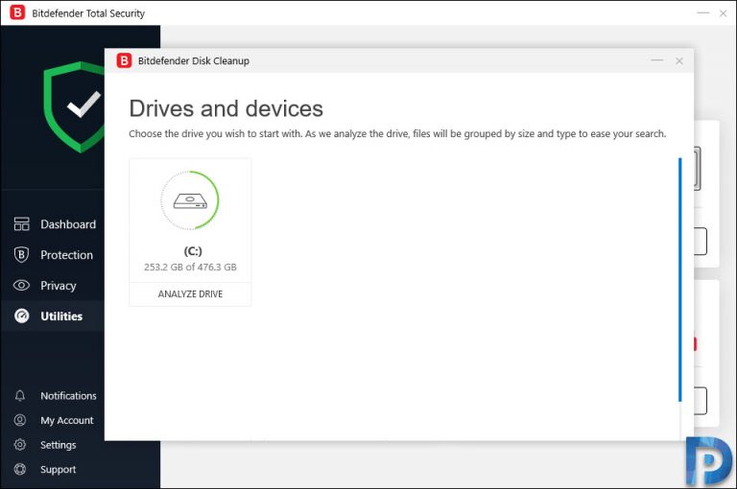The height and width of the screenshot is (489, 737).
Task: Click the Privacy eye icon
Action: click(22, 285)
